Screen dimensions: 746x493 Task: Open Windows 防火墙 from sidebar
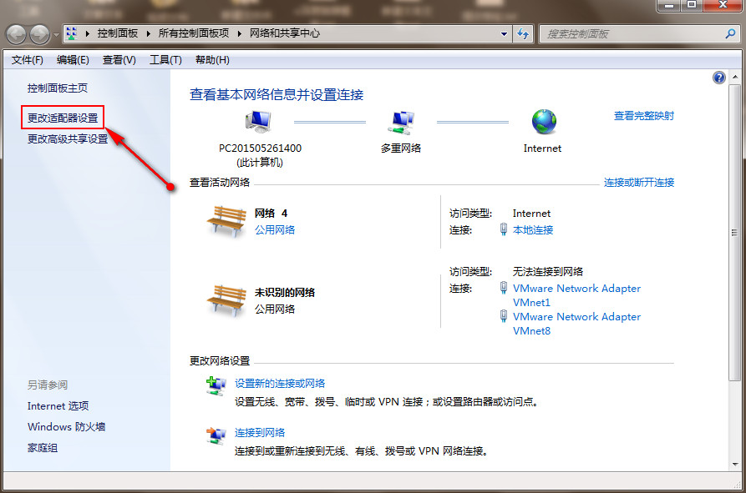tap(65, 426)
